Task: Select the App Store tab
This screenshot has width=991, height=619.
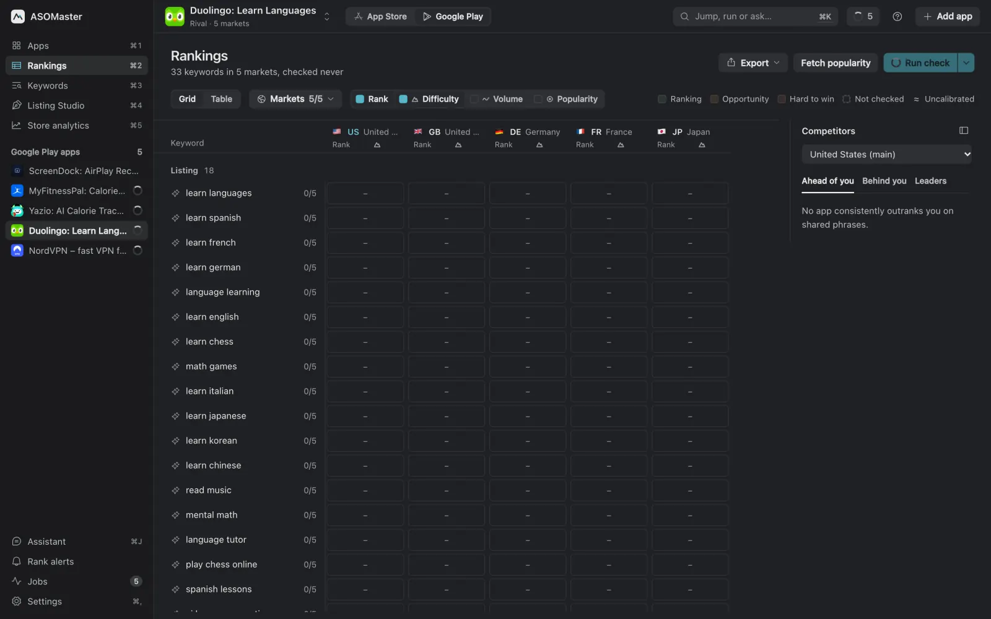Action: [380, 17]
